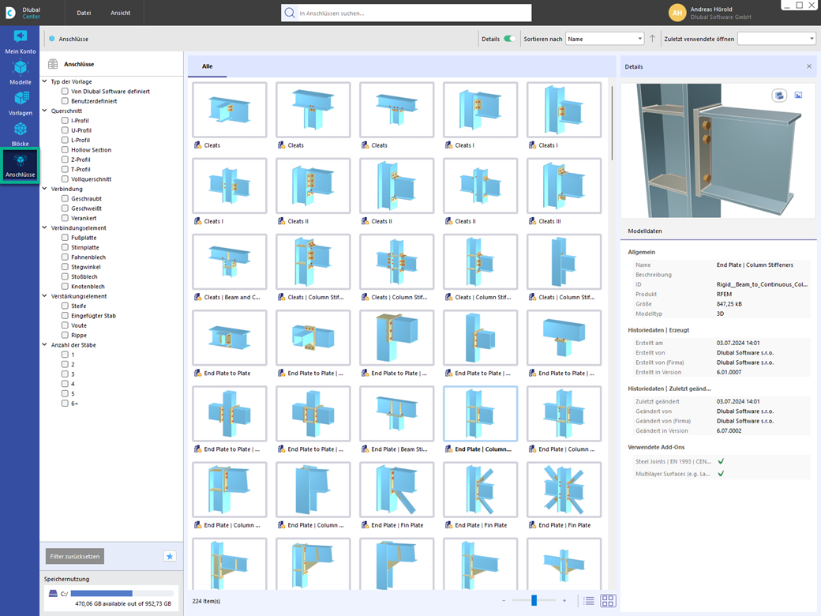Image resolution: width=821 pixels, height=616 pixels.
Task: Click the C:/ drive icon
Action: 53,593
